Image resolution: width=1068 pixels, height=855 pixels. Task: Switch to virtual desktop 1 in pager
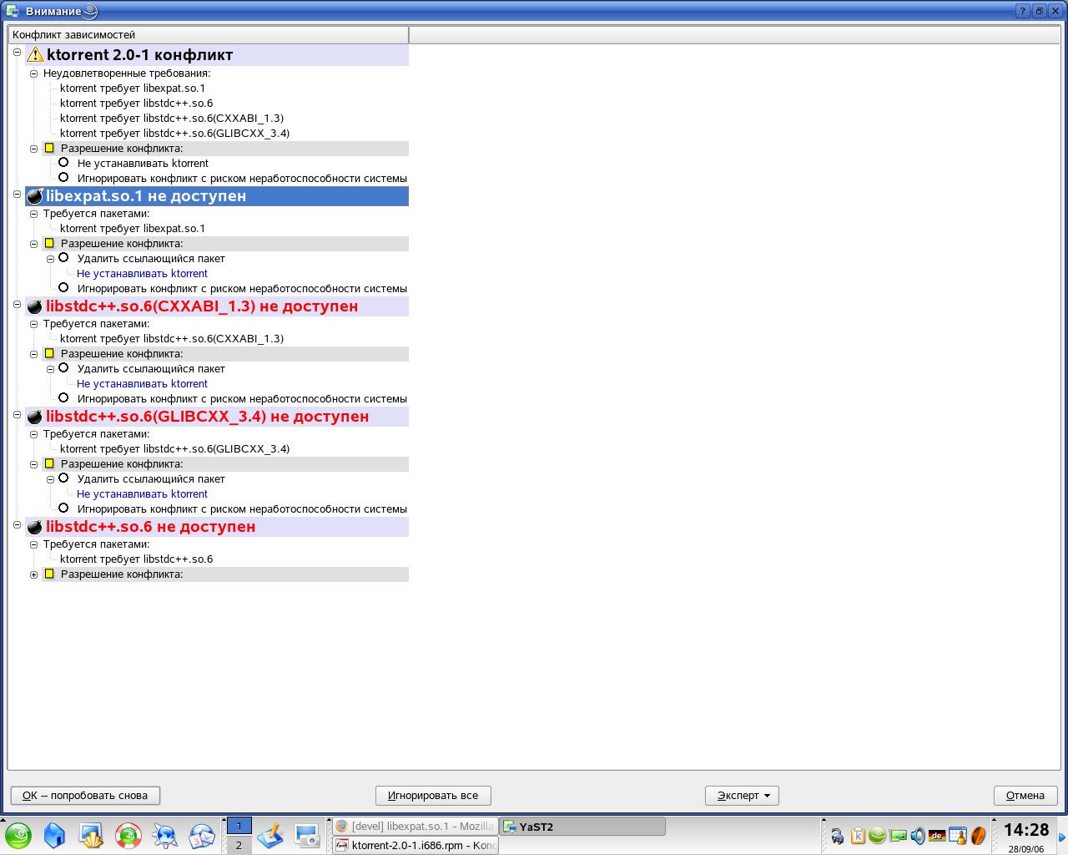pos(239,826)
